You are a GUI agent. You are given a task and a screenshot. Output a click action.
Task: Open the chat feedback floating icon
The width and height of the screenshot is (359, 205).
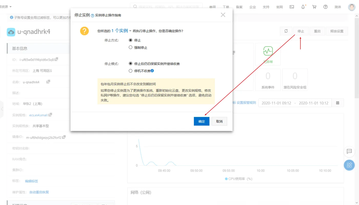click(349, 151)
